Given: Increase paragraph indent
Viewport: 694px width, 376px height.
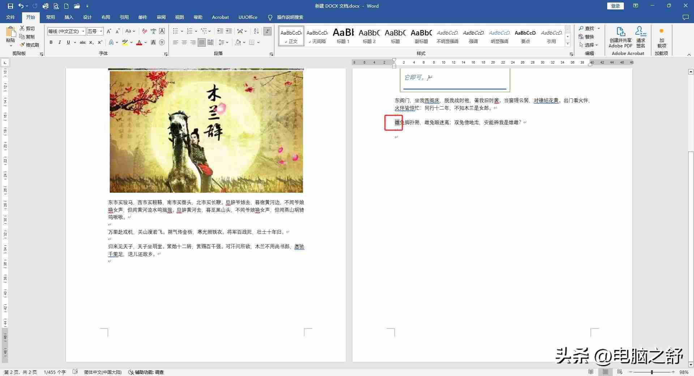Looking at the screenshot, I should point(229,31).
